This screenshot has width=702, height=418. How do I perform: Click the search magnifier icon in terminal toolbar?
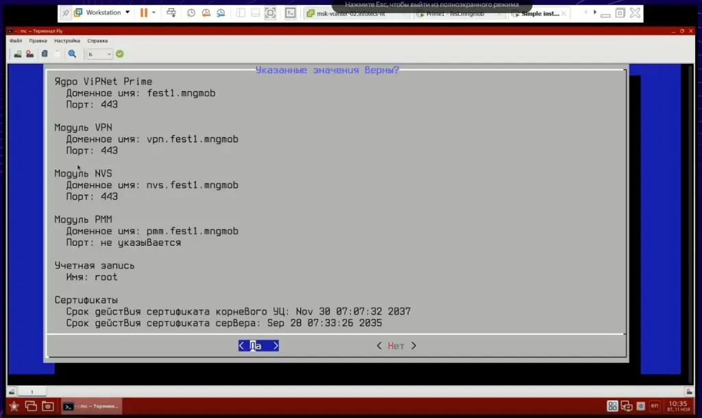tap(72, 54)
